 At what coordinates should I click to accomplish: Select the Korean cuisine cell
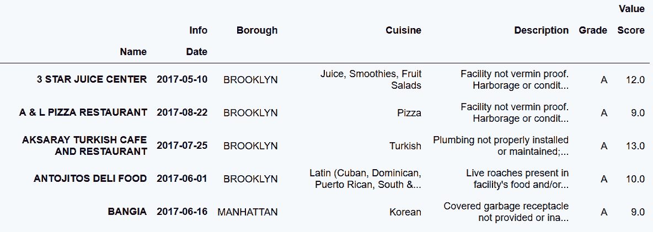click(405, 212)
